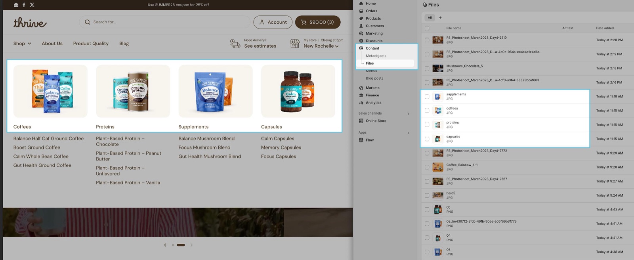Open the Focus Mushroom Blend link
Screen dimensions: 634x260
(x=204, y=147)
